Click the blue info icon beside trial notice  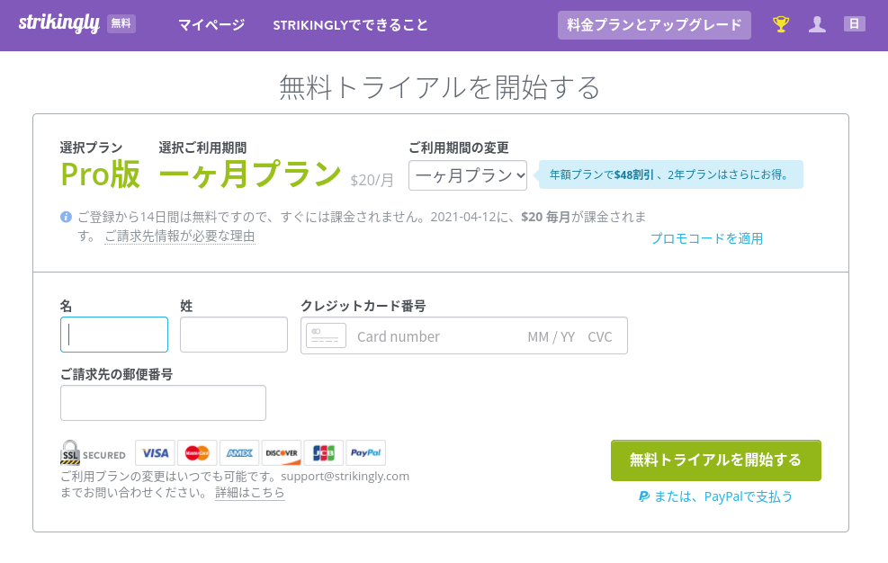[x=66, y=217]
